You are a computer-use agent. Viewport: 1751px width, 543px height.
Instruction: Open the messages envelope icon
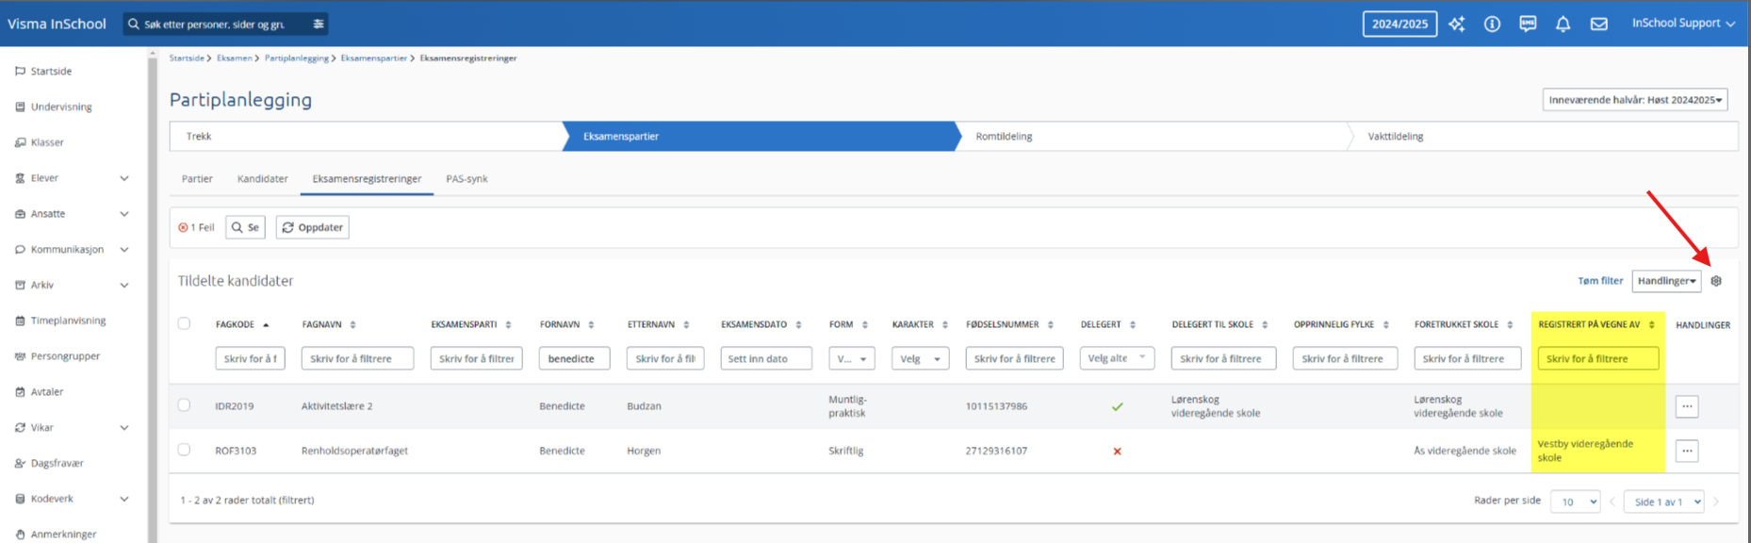click(x=1598, y=25)
